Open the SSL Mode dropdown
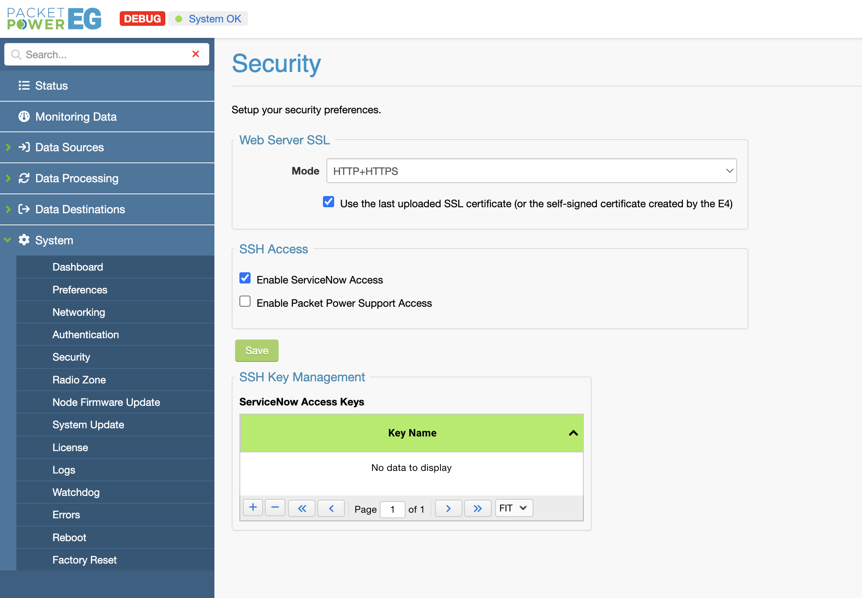This screenshot has width=862, height=598. click(531, 171)
